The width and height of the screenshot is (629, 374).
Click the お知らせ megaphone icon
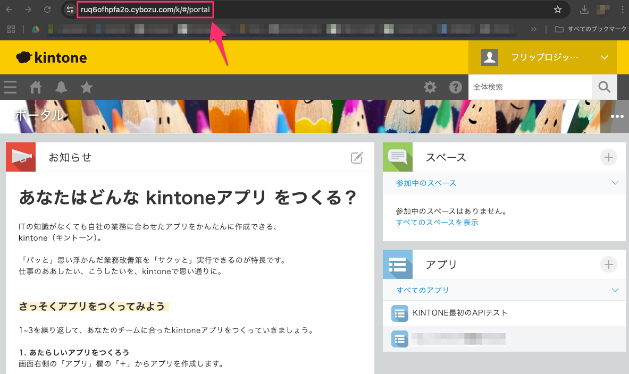click(21, 157)
